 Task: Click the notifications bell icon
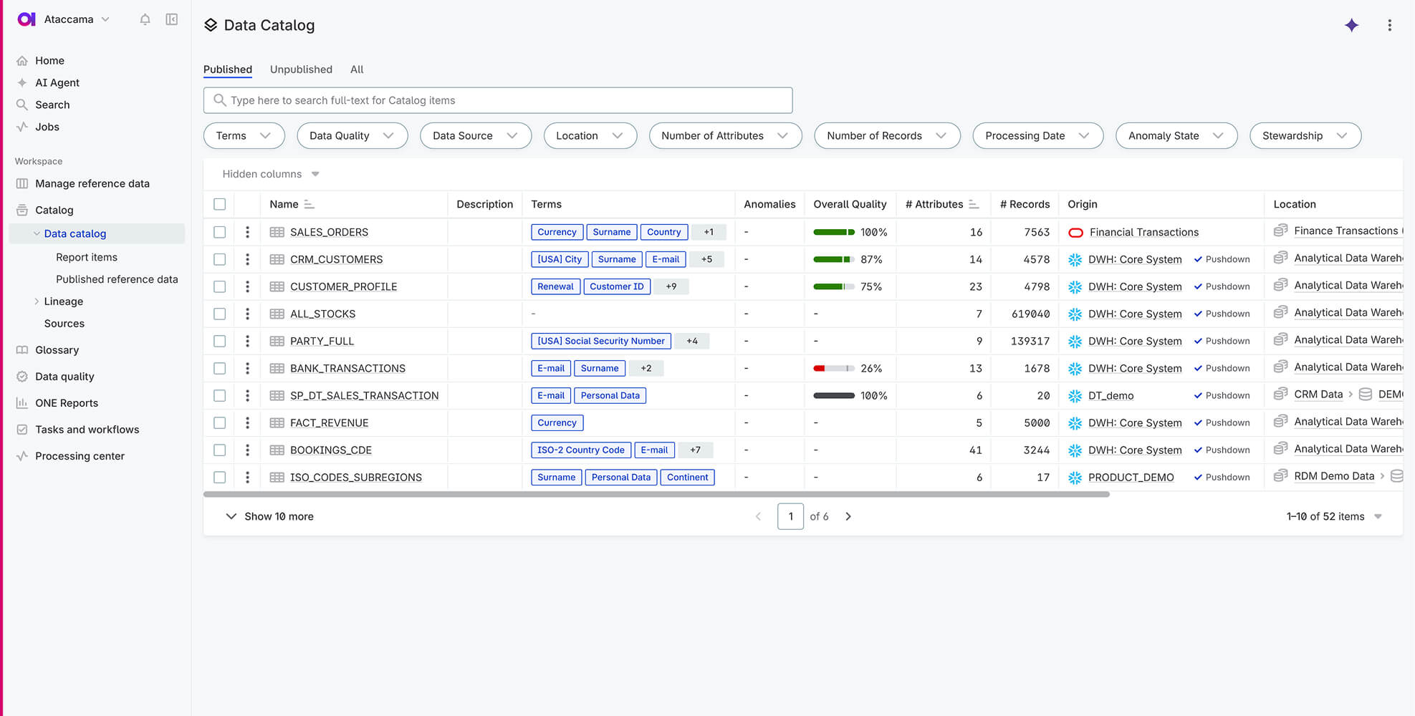145,19
